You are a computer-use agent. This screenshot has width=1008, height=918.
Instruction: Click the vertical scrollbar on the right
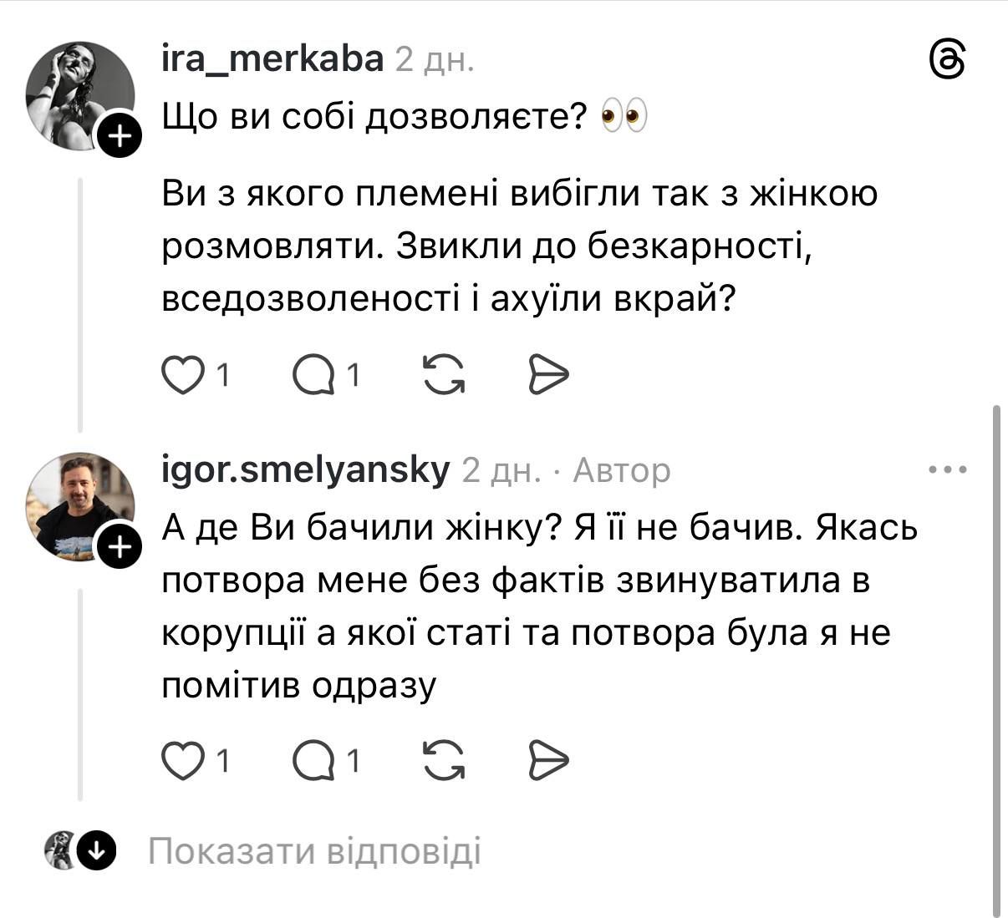(x=996, y=660)
